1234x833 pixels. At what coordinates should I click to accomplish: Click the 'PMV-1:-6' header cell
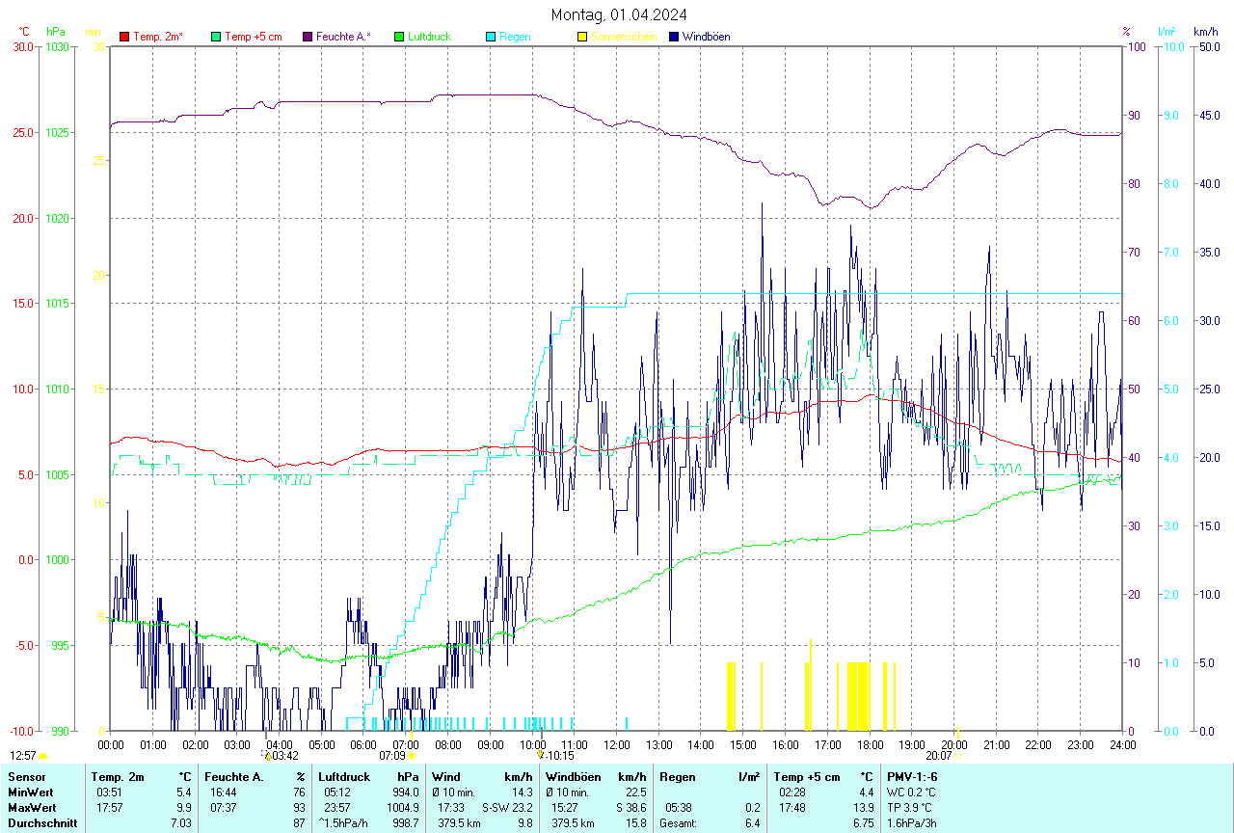tap(912, 777)
